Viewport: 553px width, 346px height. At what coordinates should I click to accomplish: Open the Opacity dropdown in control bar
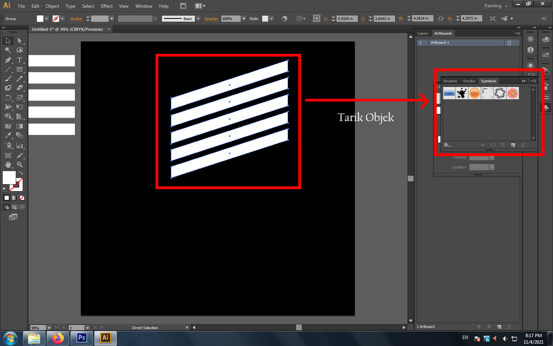tap(243, 18)
